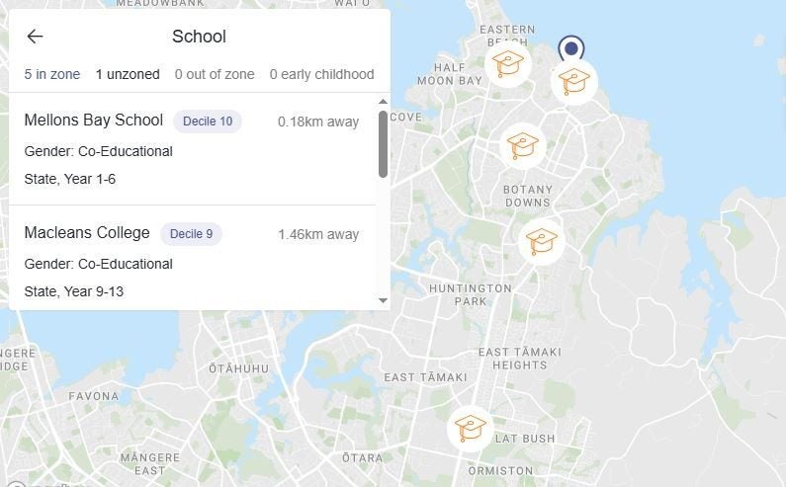Open Macleans College listing
786x487 pixels.
pos(87,233)
